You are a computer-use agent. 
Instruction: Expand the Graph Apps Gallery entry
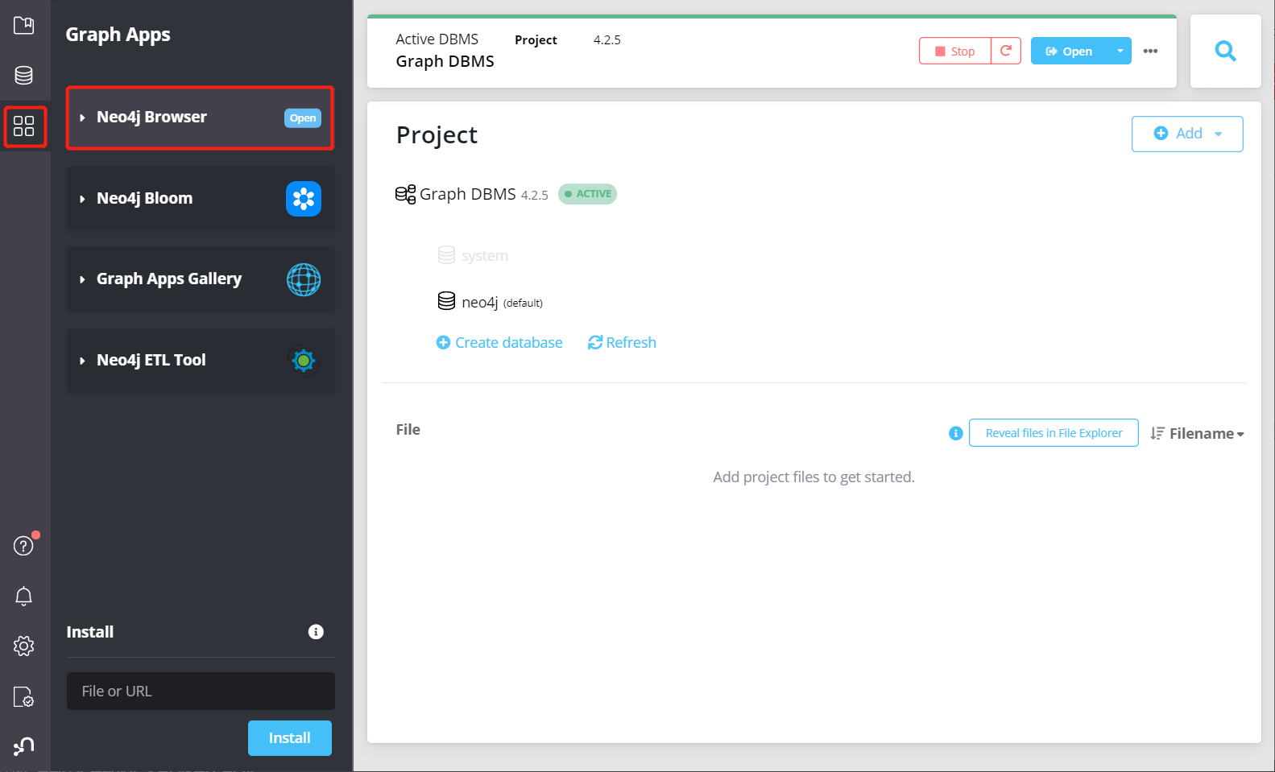[82, 279]
